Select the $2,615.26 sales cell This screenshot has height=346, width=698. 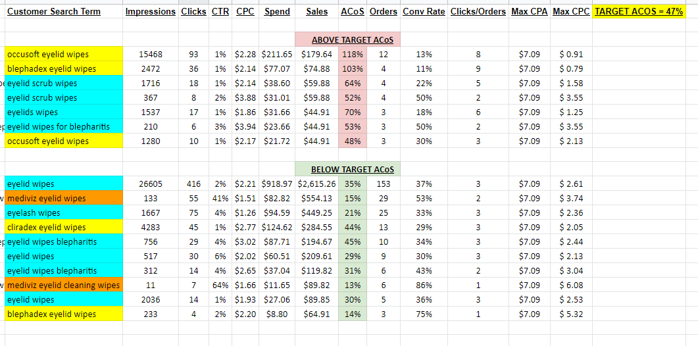(316, 184)
